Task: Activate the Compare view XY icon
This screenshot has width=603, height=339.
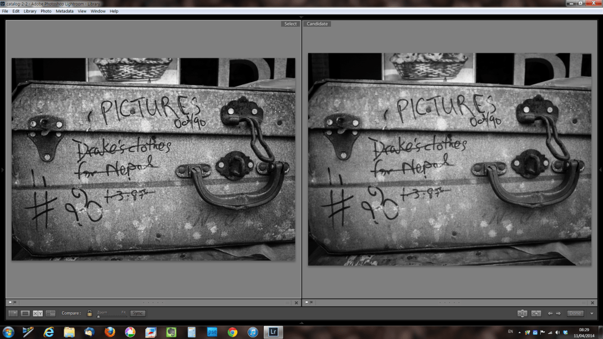Action: pyautogui.click(x=37, y=312)
